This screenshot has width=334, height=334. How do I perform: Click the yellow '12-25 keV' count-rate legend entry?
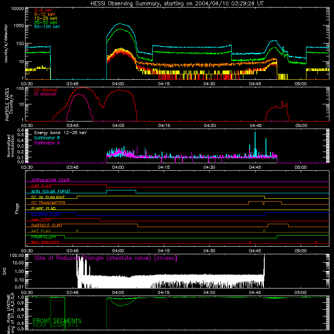point(46,18)
